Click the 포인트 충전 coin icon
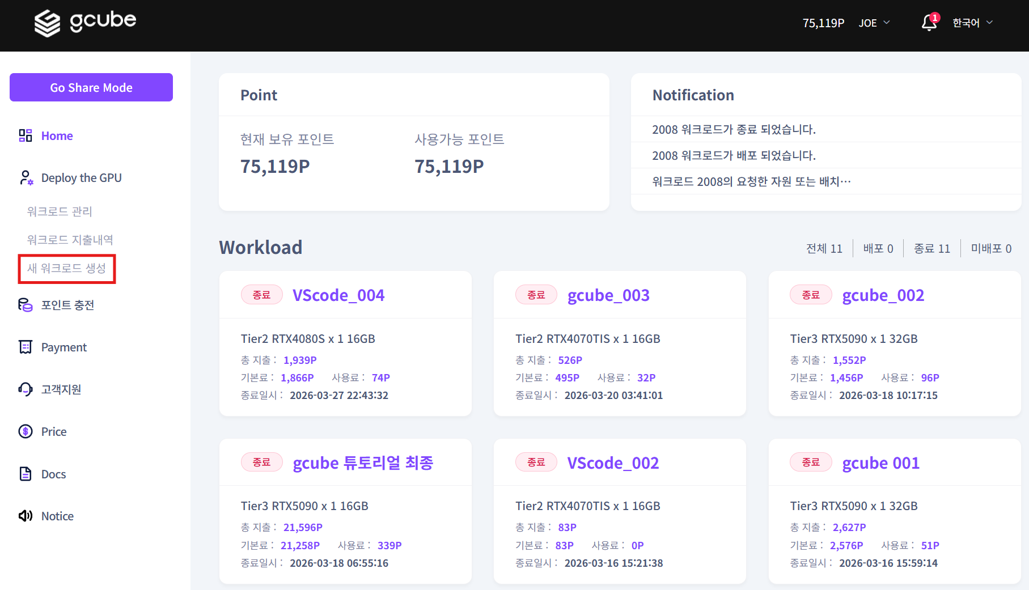Image resolution: width=1029 pixels, height=590 pixels. (x=25, y=305)
